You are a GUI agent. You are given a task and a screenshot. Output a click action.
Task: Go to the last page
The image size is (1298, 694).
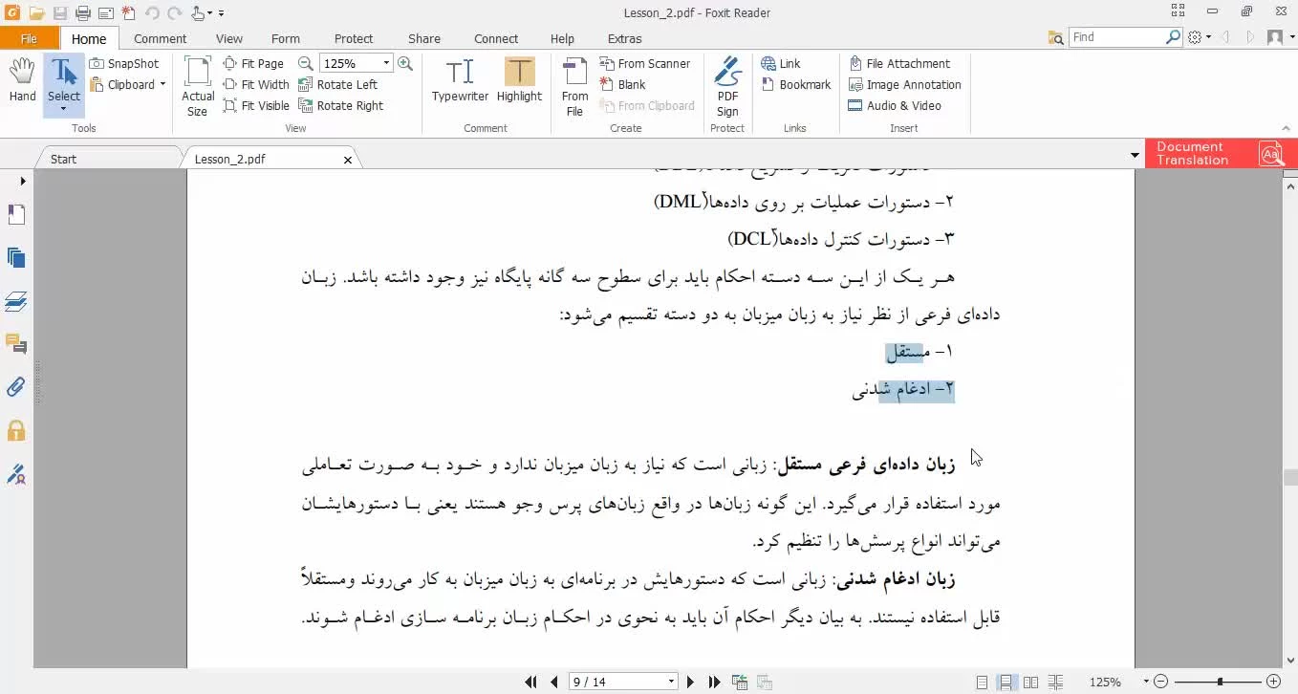714,682
